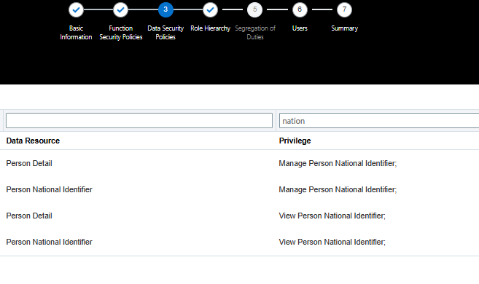Select Person Detail row with View privilege
The width and height of the screenshot is (479, 284).
click(239, 216)
